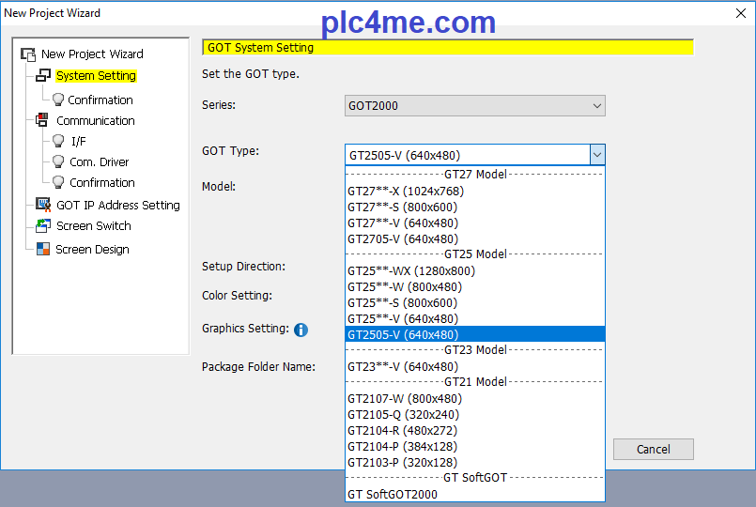Viewport: 756px width, 507px height.
Task: Click the I/F lightbulb icon
Action: (58, 142)
